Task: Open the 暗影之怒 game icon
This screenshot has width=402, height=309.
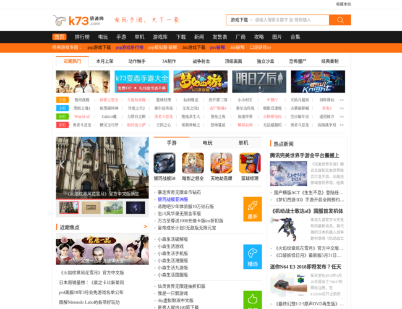Action: point(193,163)
